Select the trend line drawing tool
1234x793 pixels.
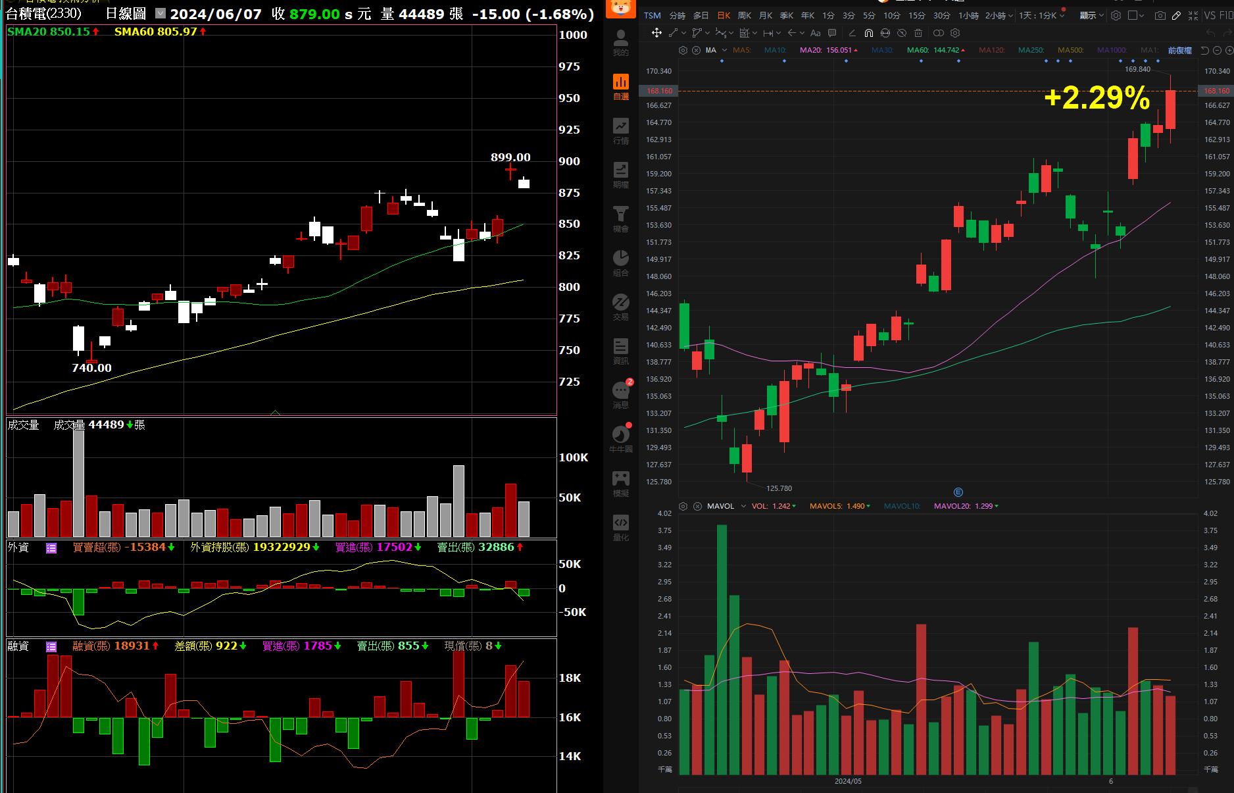tap(673, 33)
